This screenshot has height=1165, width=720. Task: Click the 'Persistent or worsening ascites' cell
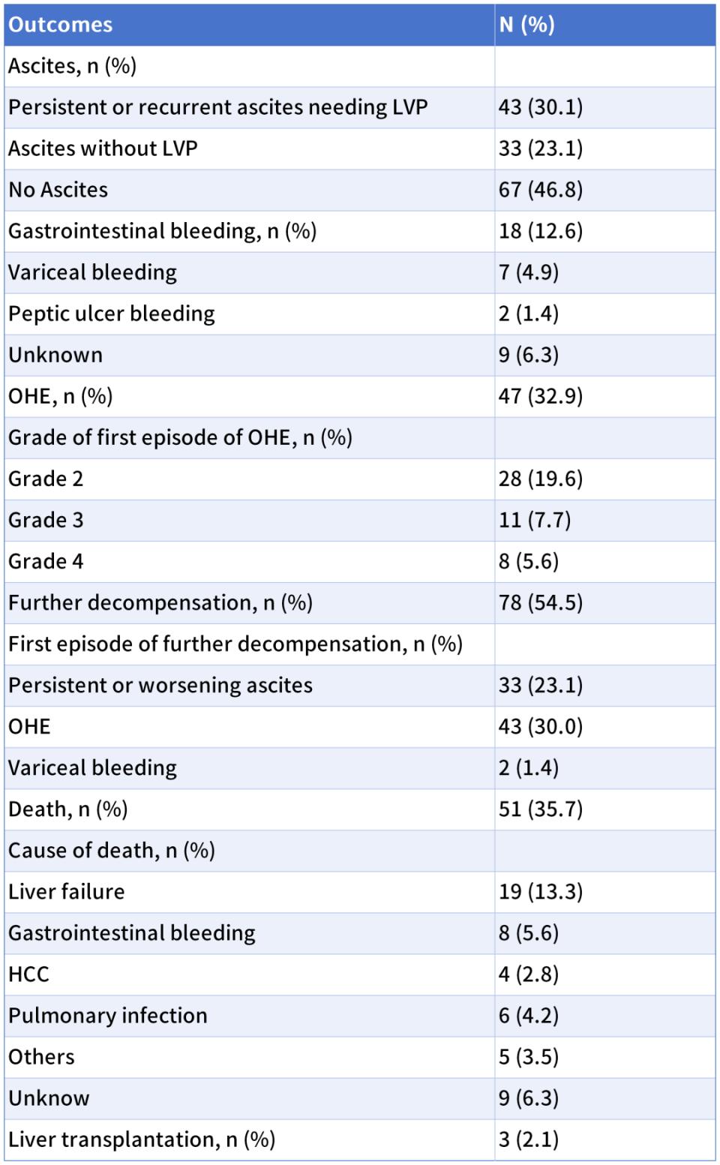pyautogui.click(x=160, y=685)
